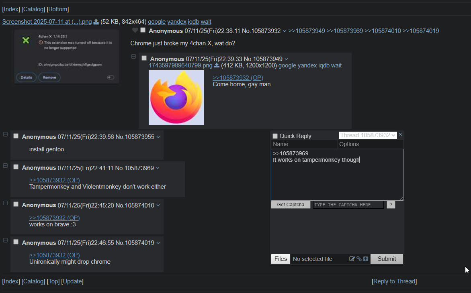Click the bottom Index link

pos(11,281)
